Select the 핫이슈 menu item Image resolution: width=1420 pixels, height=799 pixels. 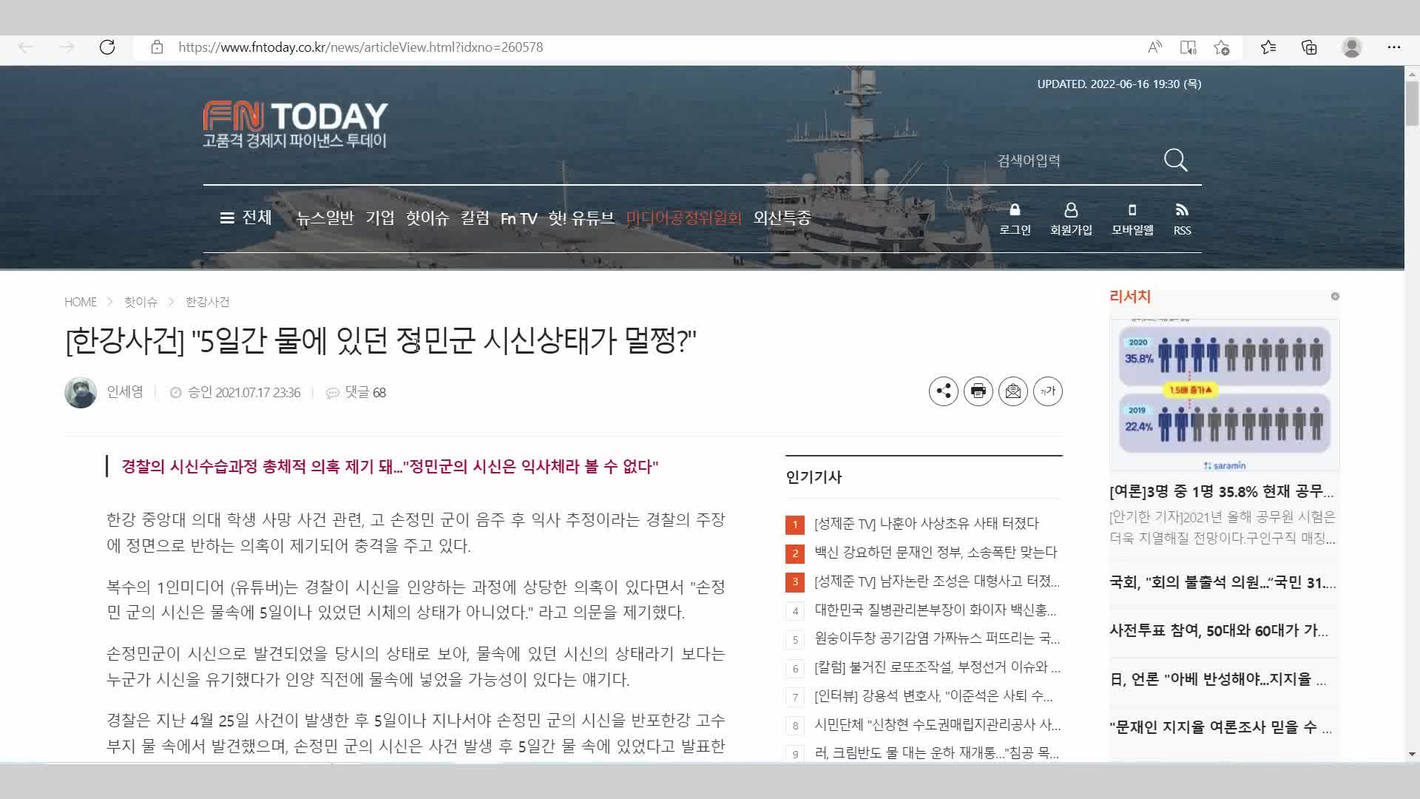[x=427, y=218]
